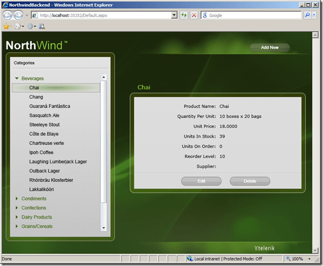The width and height of the screenshot is (323, 266).
Task: Open the zoom level dropdown arrow
Action: (x=309, y=259)
